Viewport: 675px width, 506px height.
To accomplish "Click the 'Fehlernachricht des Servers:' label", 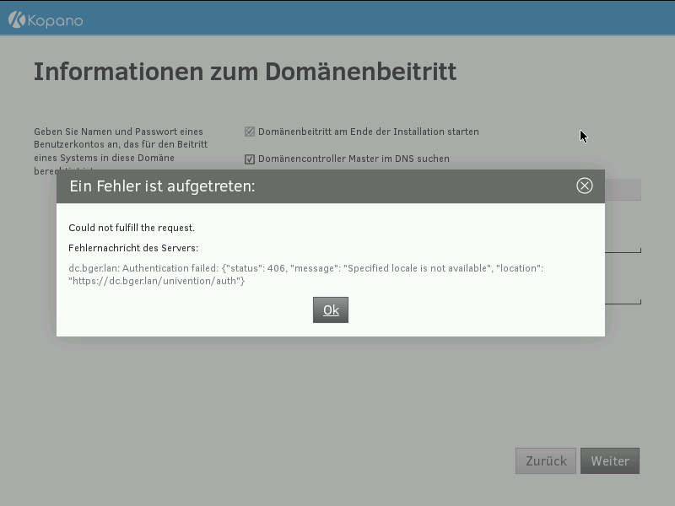I will coord(133,248).
